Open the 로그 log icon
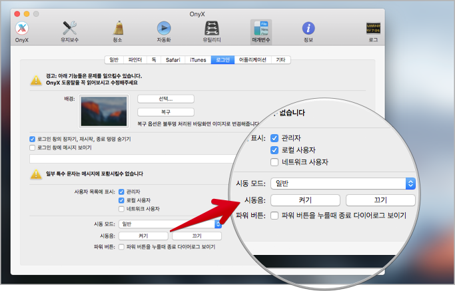This screenshot has height=291, width=455. point(373,32)
